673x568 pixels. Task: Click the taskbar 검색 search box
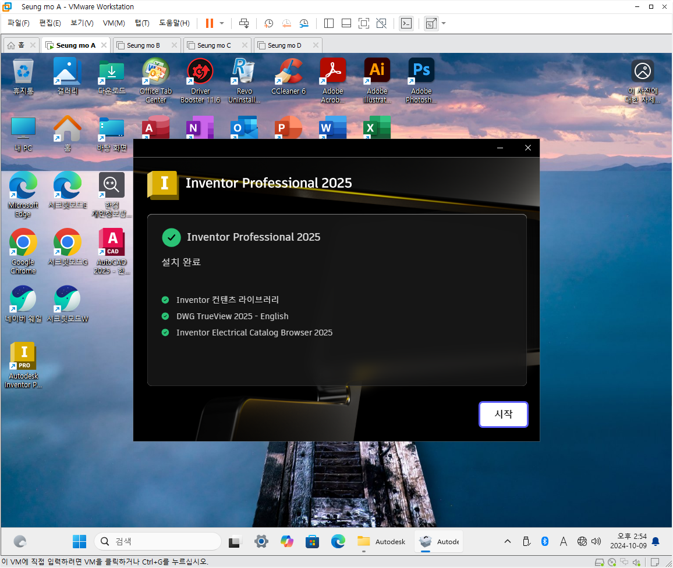click(158, 541)
